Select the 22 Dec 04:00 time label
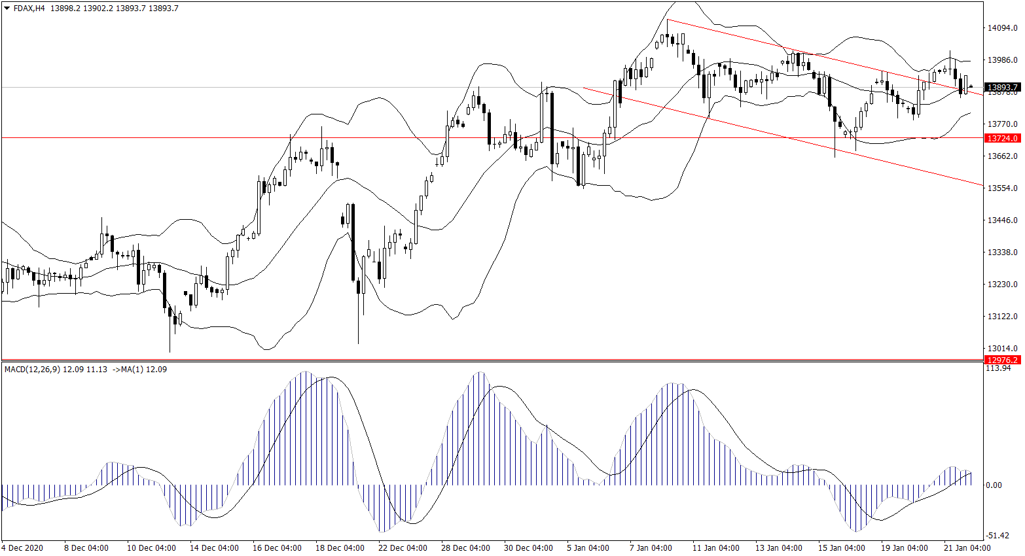This screenshot has height=556, width=1025. coord(403,548)
